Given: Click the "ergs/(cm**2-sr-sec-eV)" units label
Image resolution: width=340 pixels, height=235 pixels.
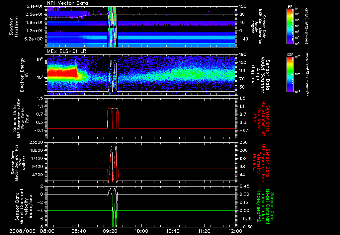Looking at the screenshot, I should 307,74.
